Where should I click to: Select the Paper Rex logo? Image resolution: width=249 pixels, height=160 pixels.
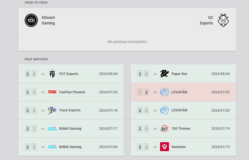pos(164,74)
